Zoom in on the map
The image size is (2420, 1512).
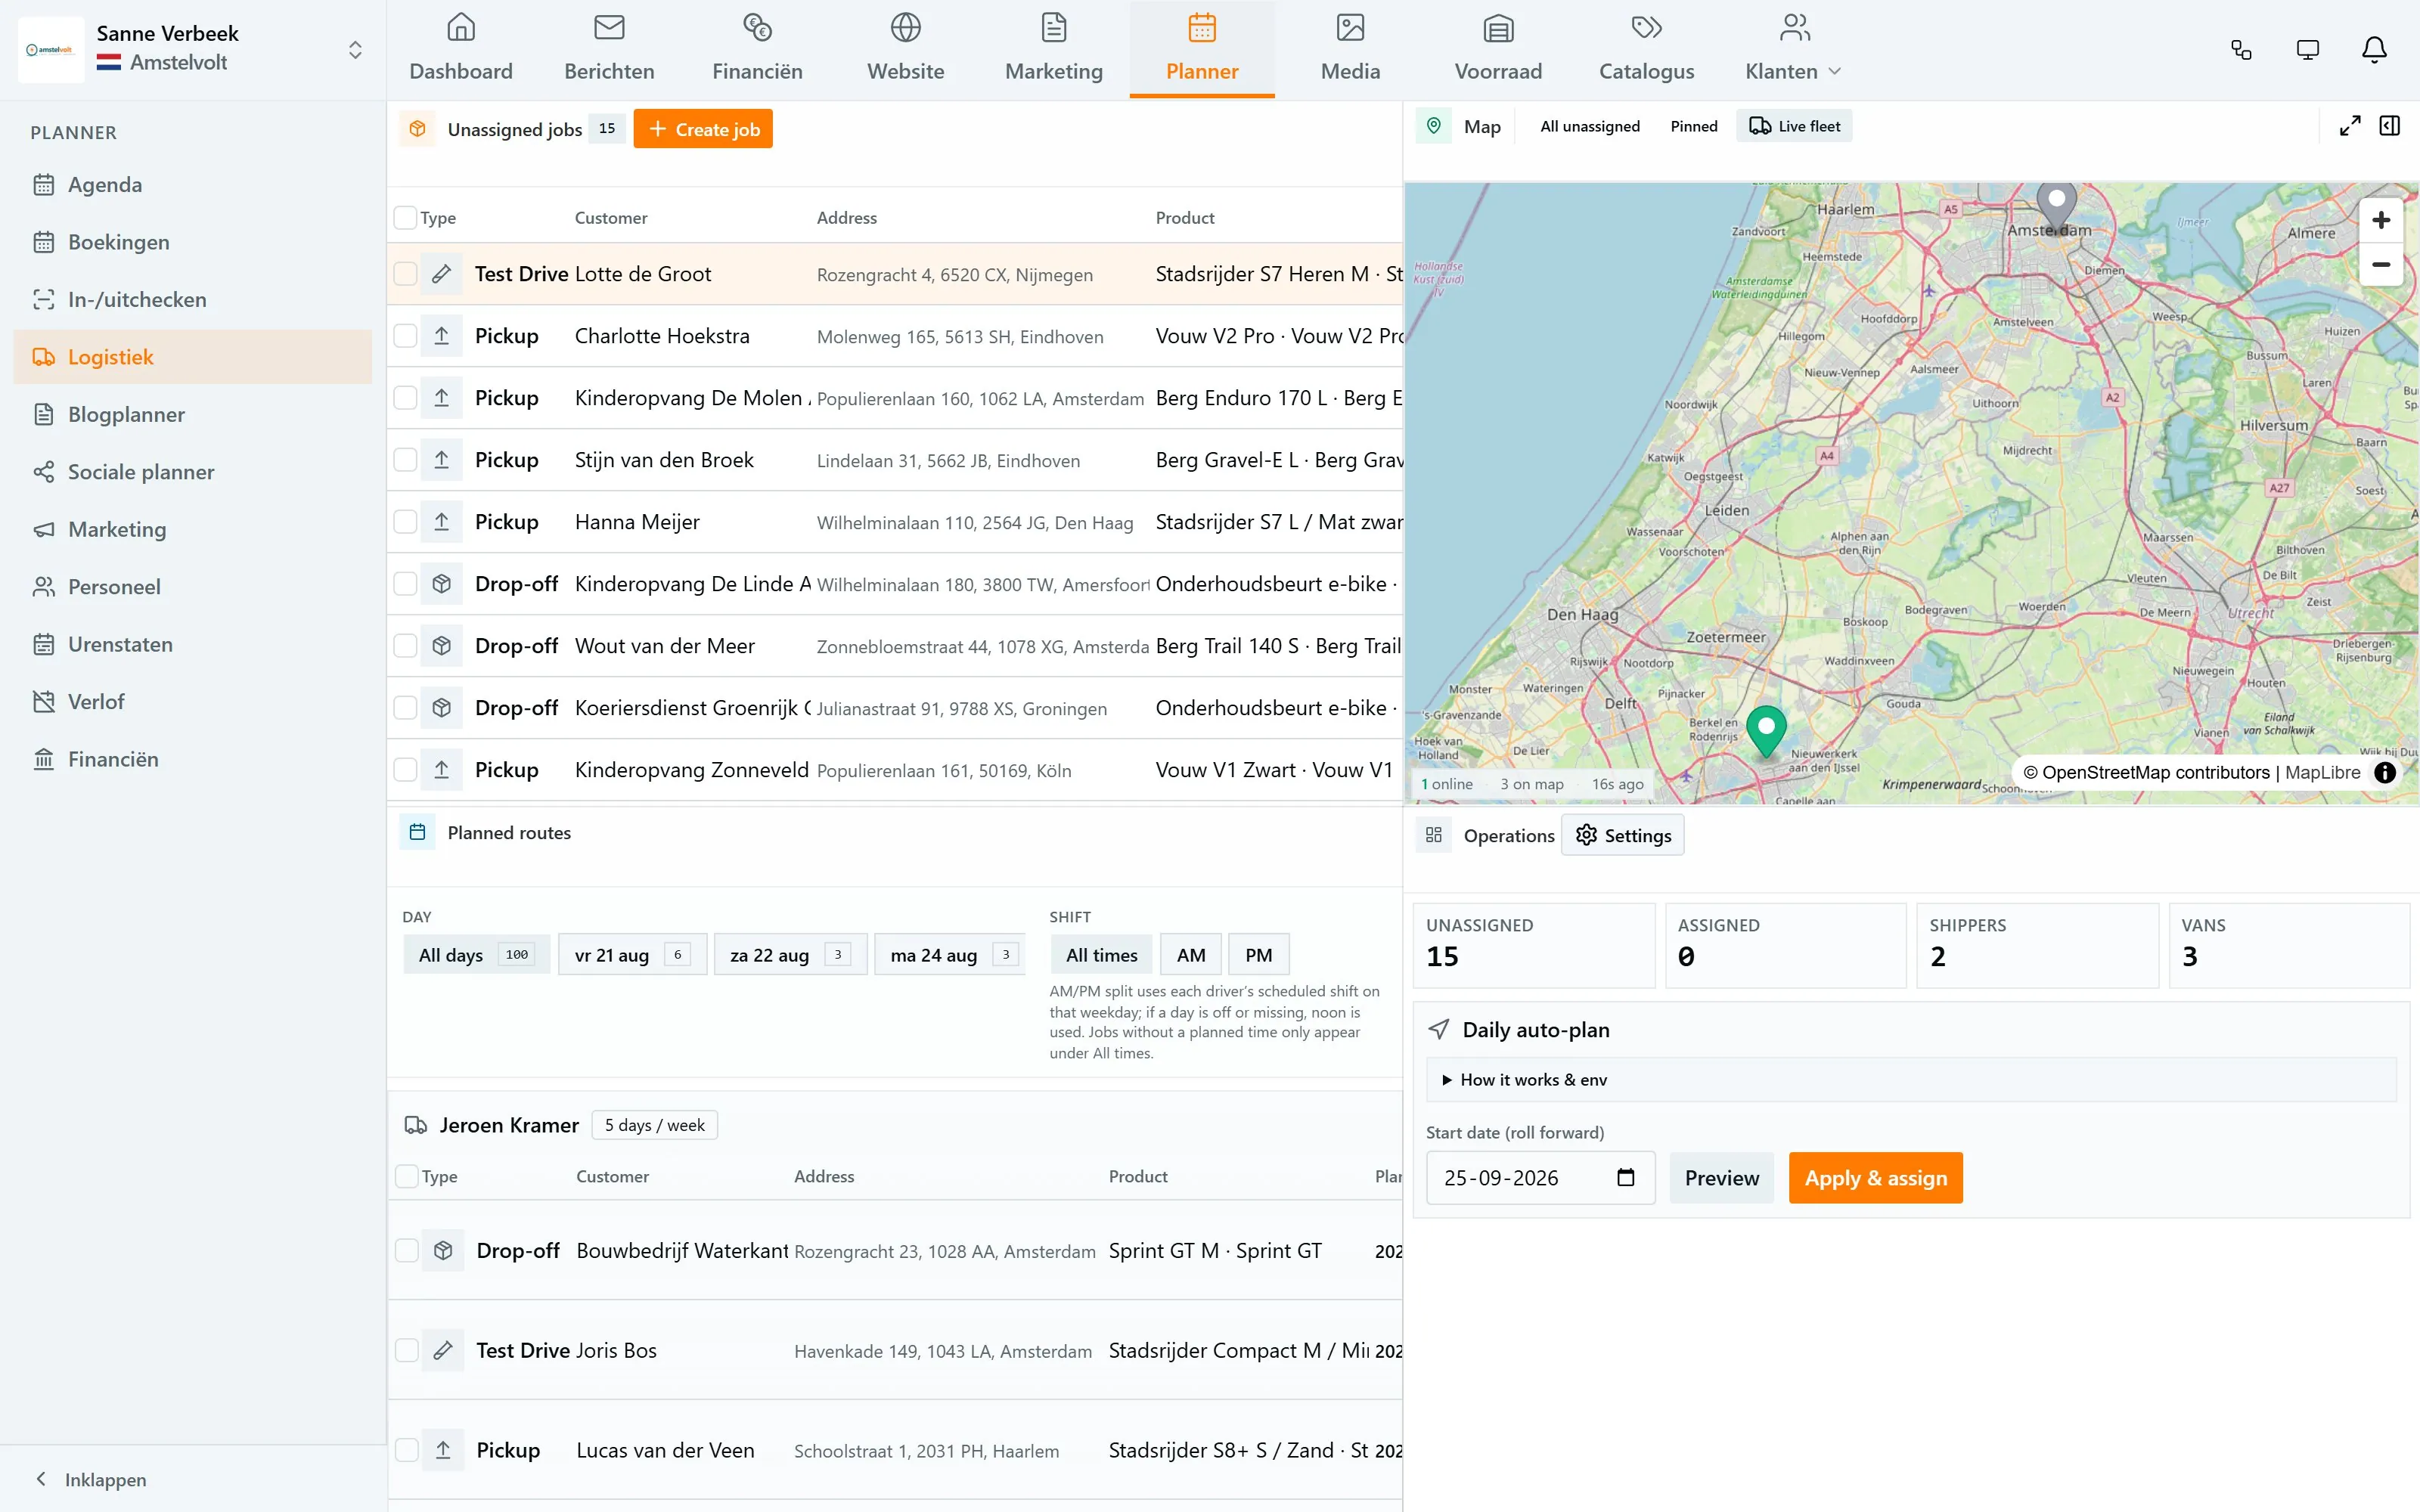[x=2381, y=220]
